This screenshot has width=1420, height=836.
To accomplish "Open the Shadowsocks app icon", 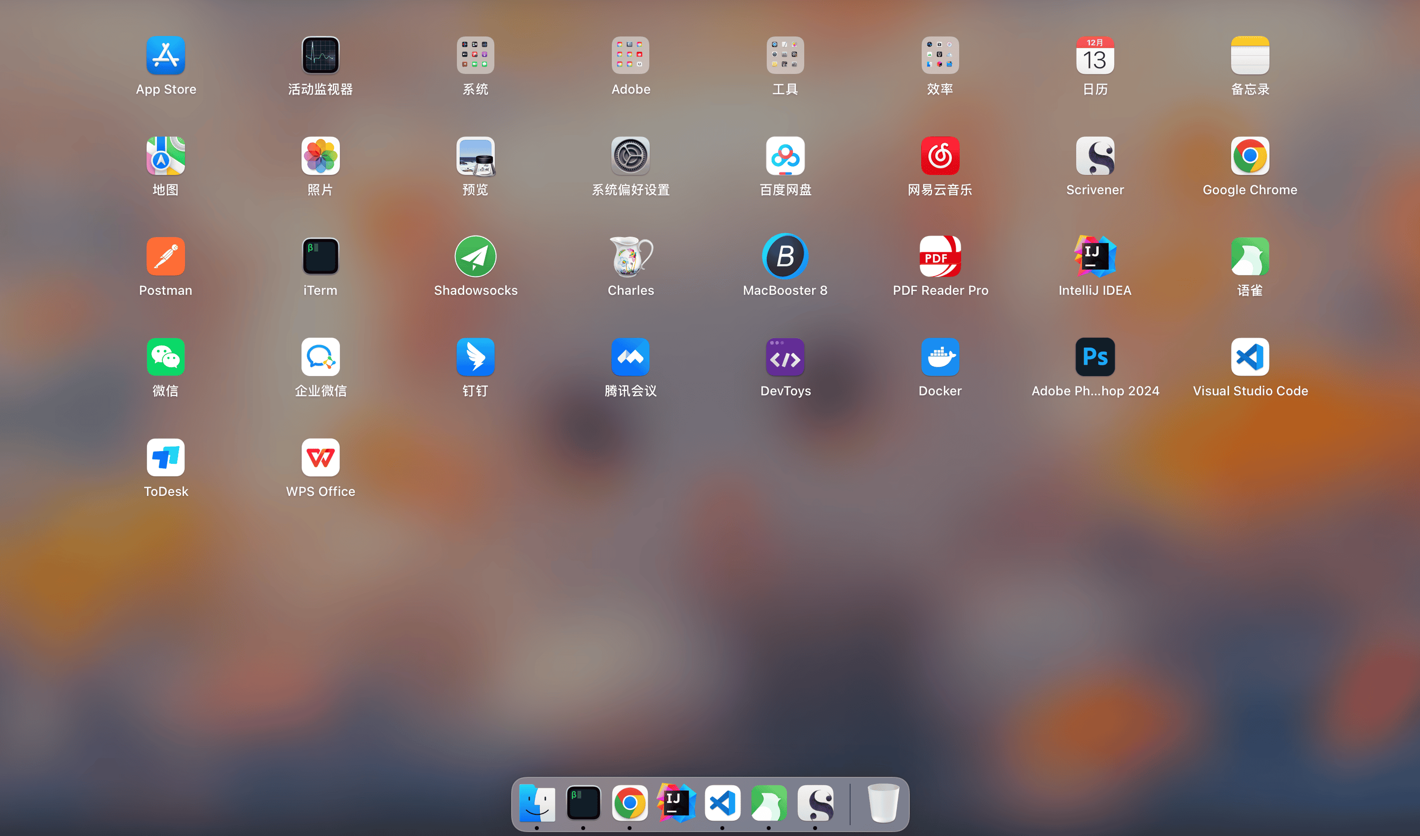I will pyautogui.click(x=475, y=257).
